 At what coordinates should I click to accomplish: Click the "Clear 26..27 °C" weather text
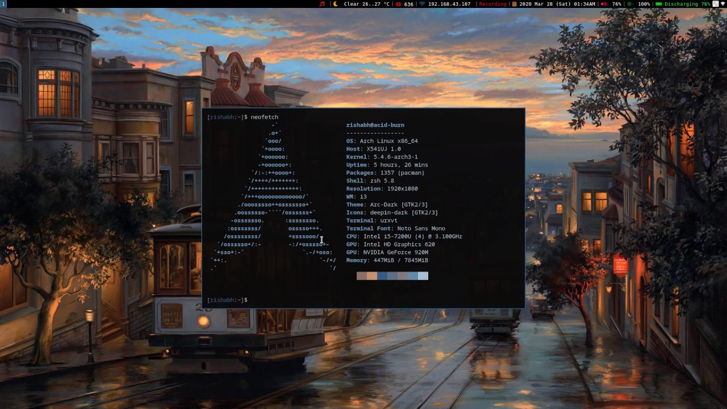point(367,4)
